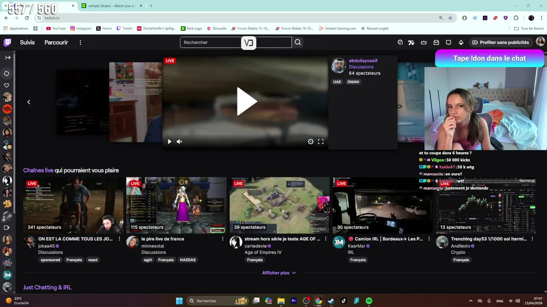This screenshot has height=307, width=547.
Task: Open YouTube bookmark
Action: coord(56,29)
